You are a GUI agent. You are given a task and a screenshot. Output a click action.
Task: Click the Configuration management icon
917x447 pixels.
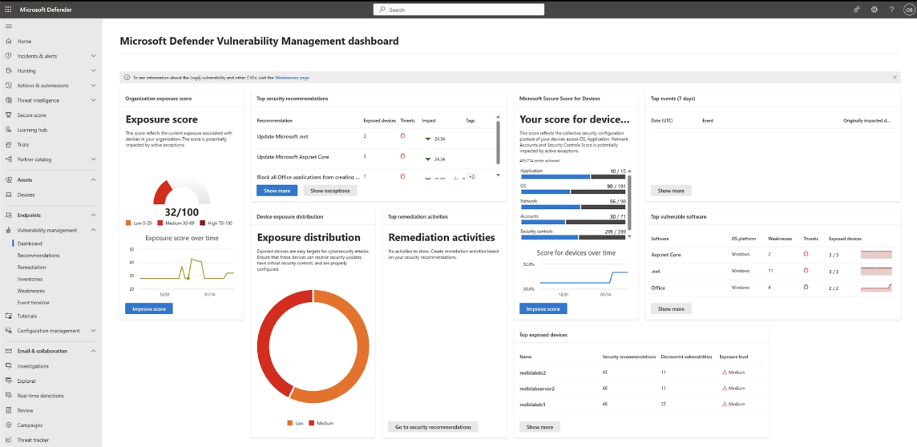click(x=8, y=330)
